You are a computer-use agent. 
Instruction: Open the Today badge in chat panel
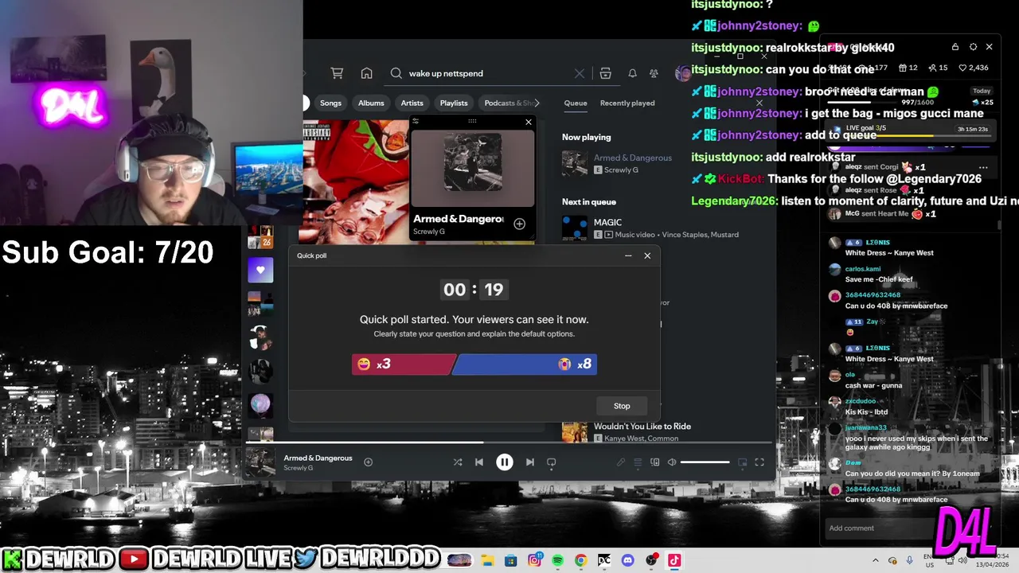[982, 91]
